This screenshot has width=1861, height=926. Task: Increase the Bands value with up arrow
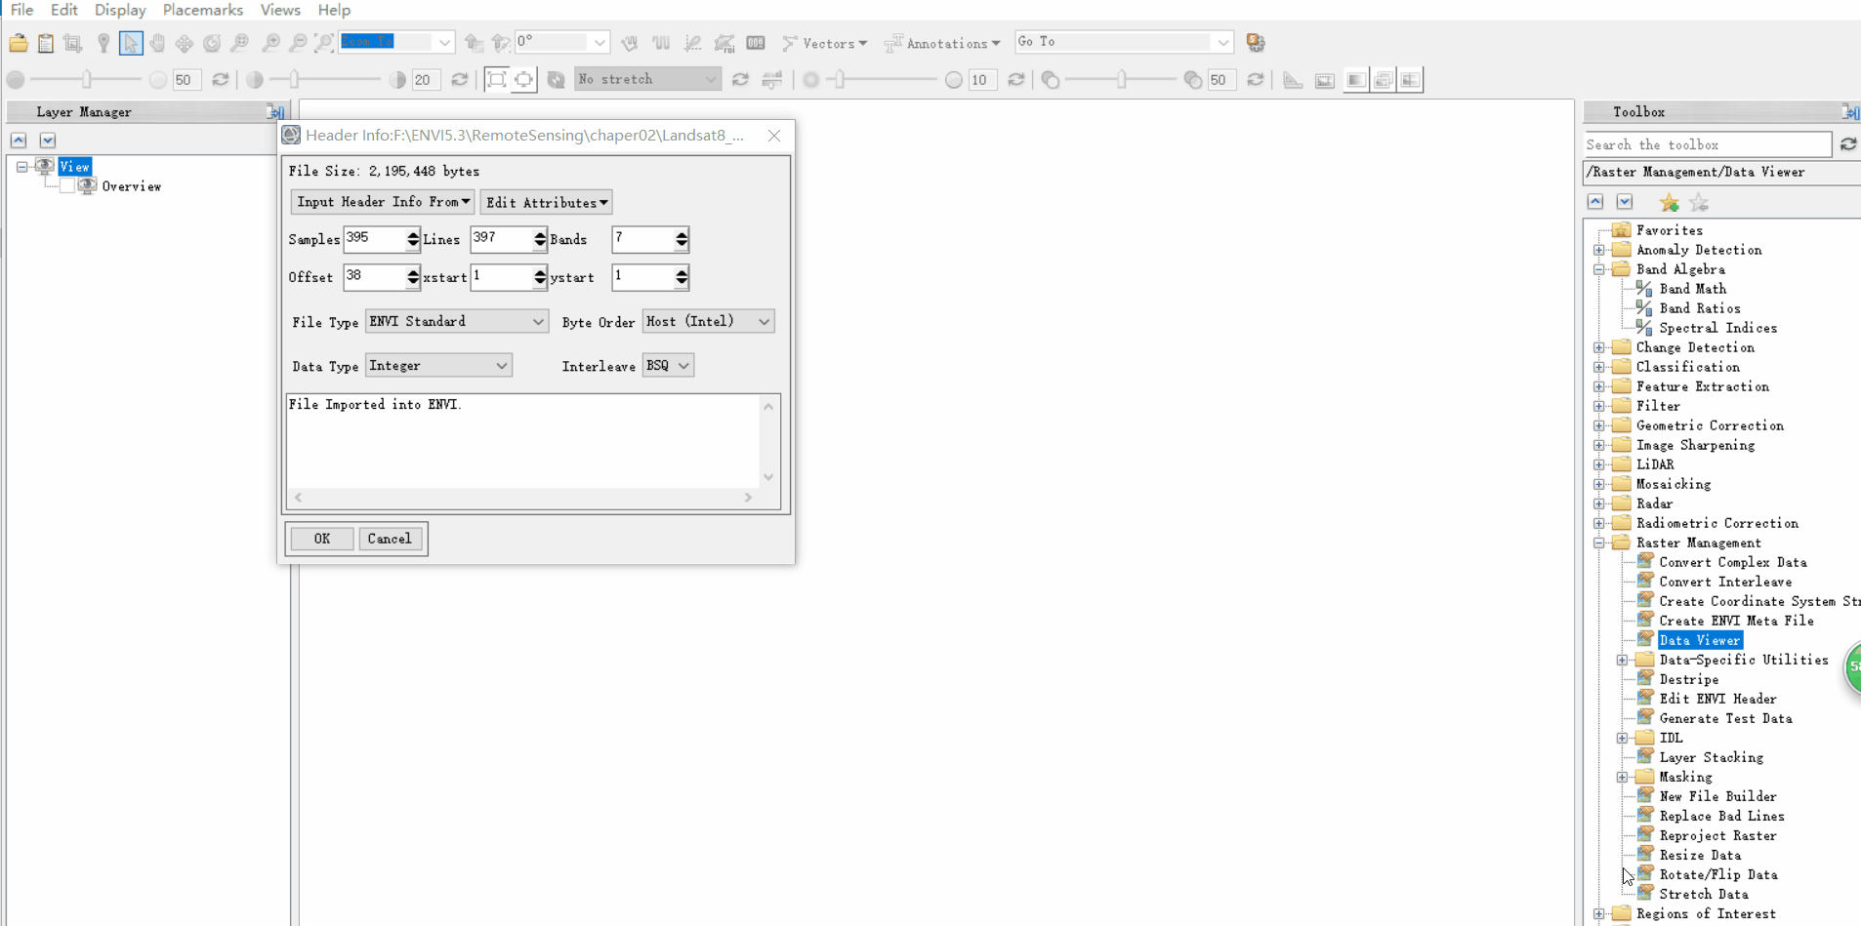[682, 233]
